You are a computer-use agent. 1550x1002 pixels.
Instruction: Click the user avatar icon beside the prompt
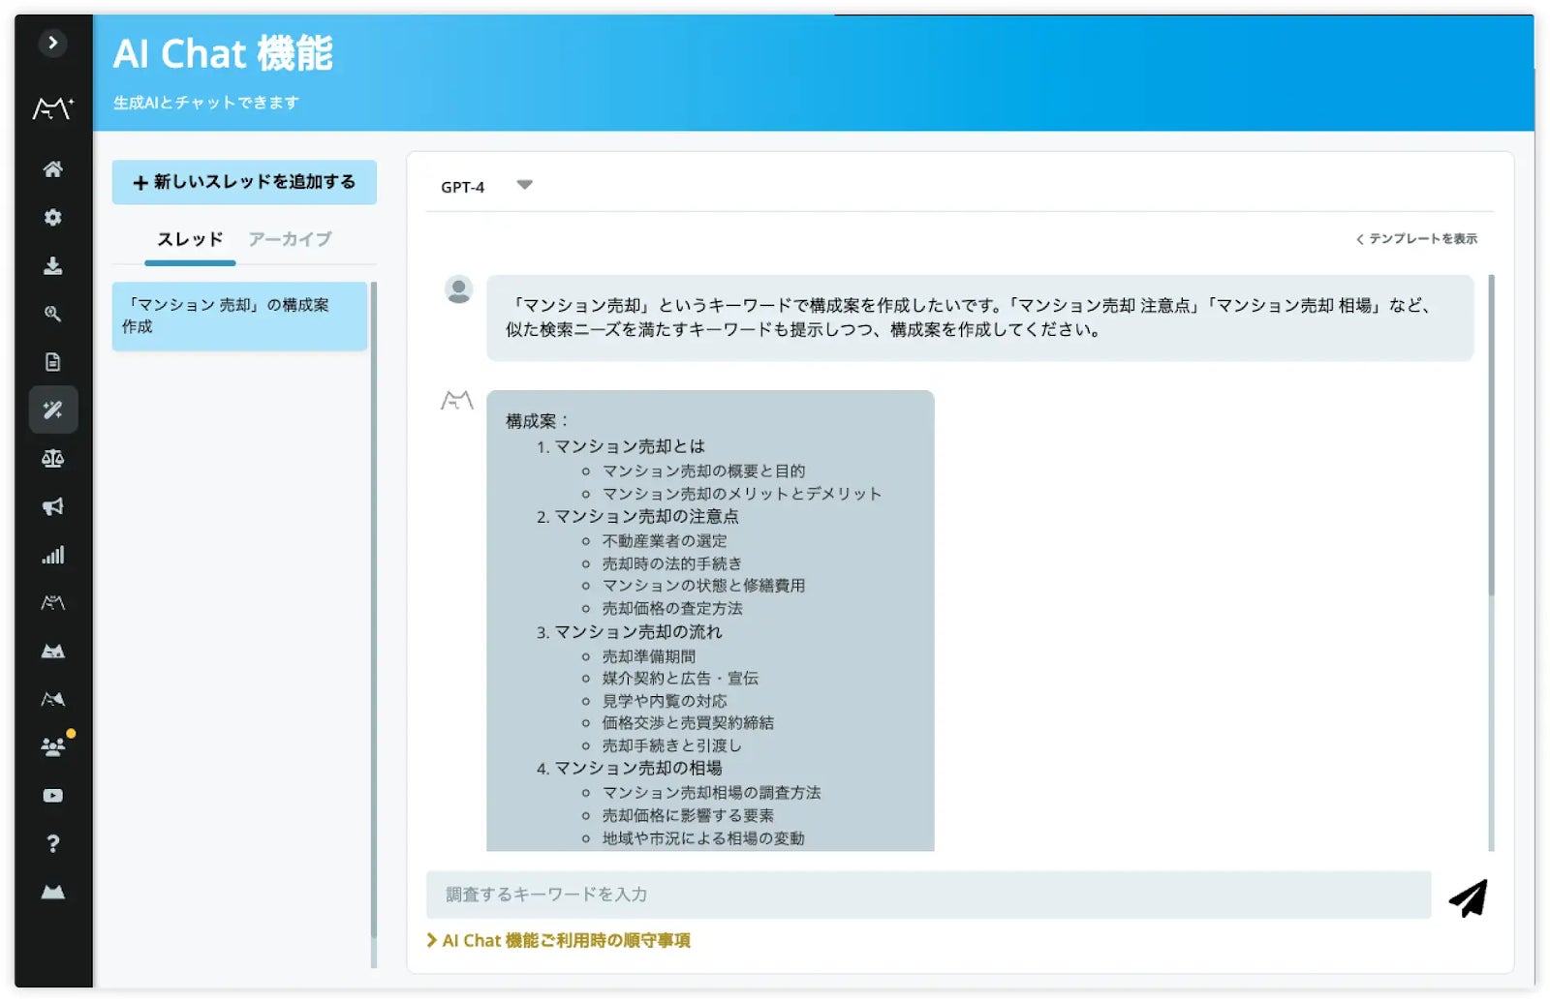coord(458,289)
